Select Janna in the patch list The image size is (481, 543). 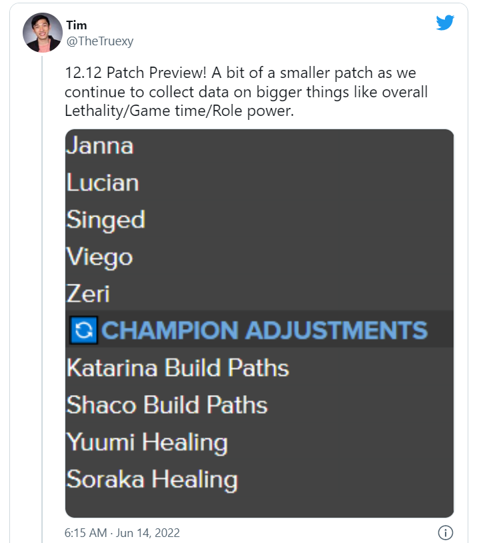(100, 145)
